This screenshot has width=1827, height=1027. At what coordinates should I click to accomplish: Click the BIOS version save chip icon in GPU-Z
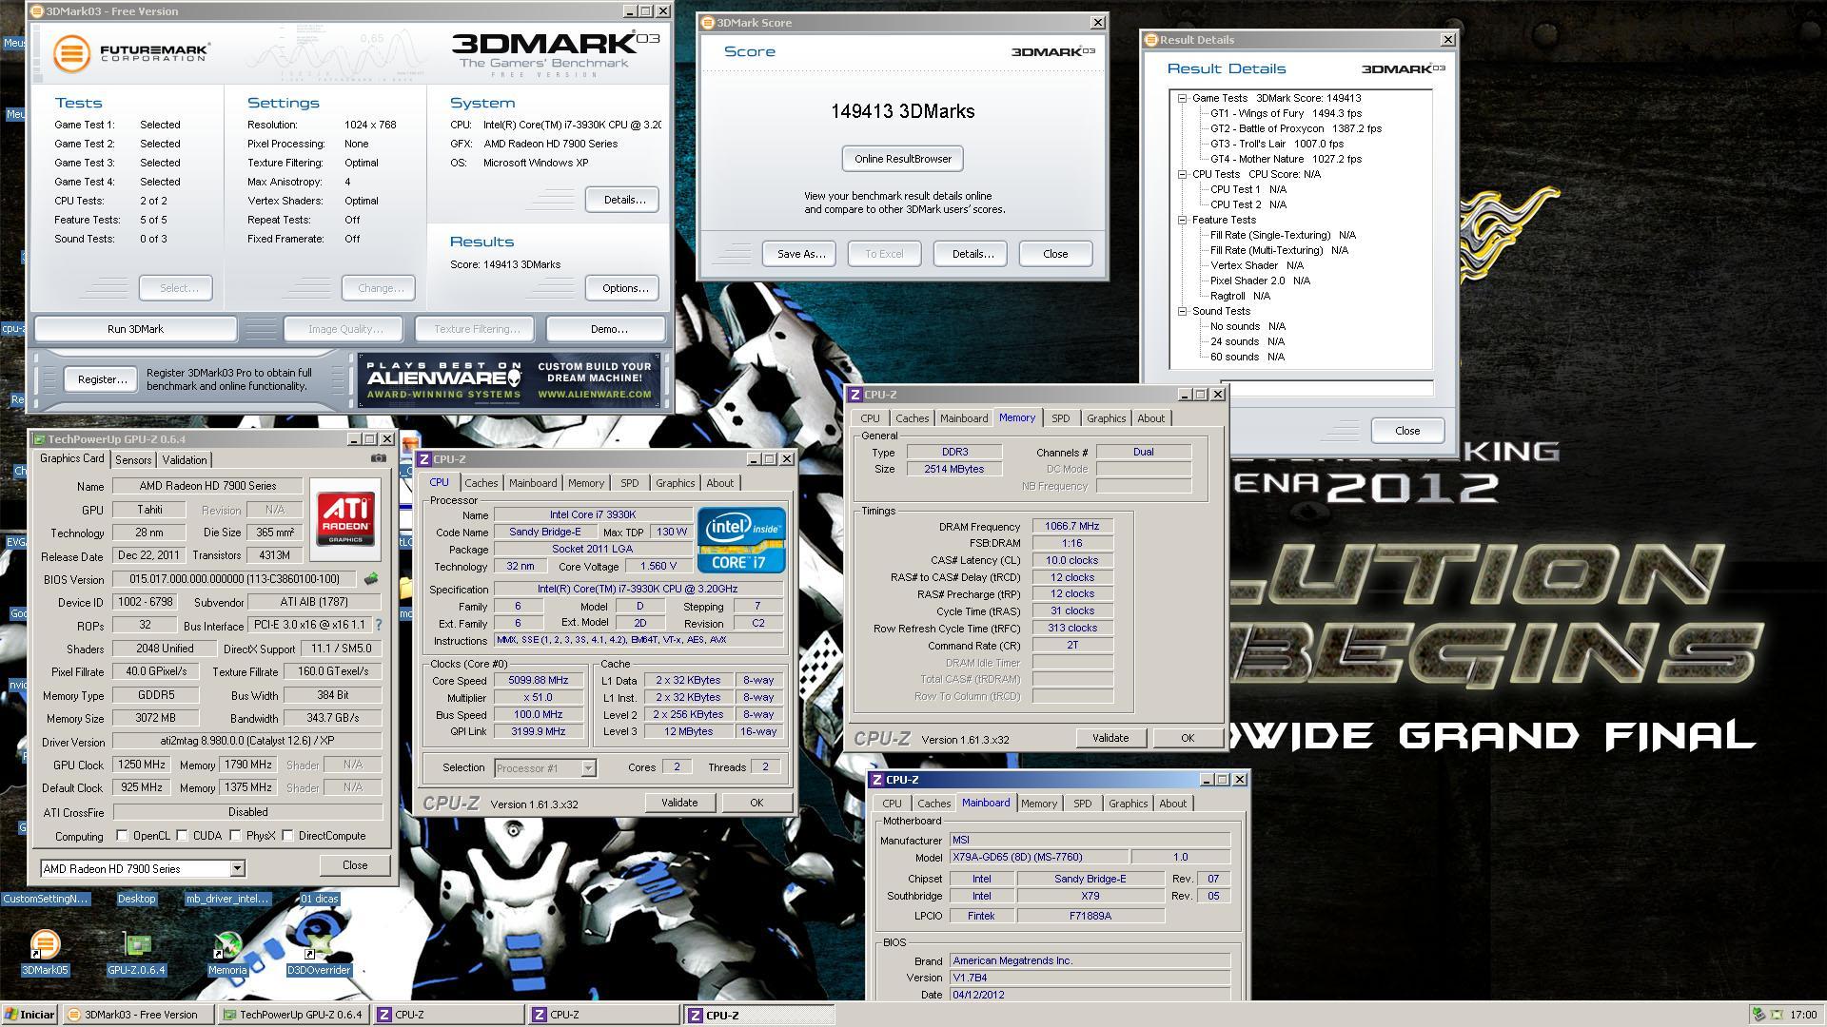[x=371, y=578]
